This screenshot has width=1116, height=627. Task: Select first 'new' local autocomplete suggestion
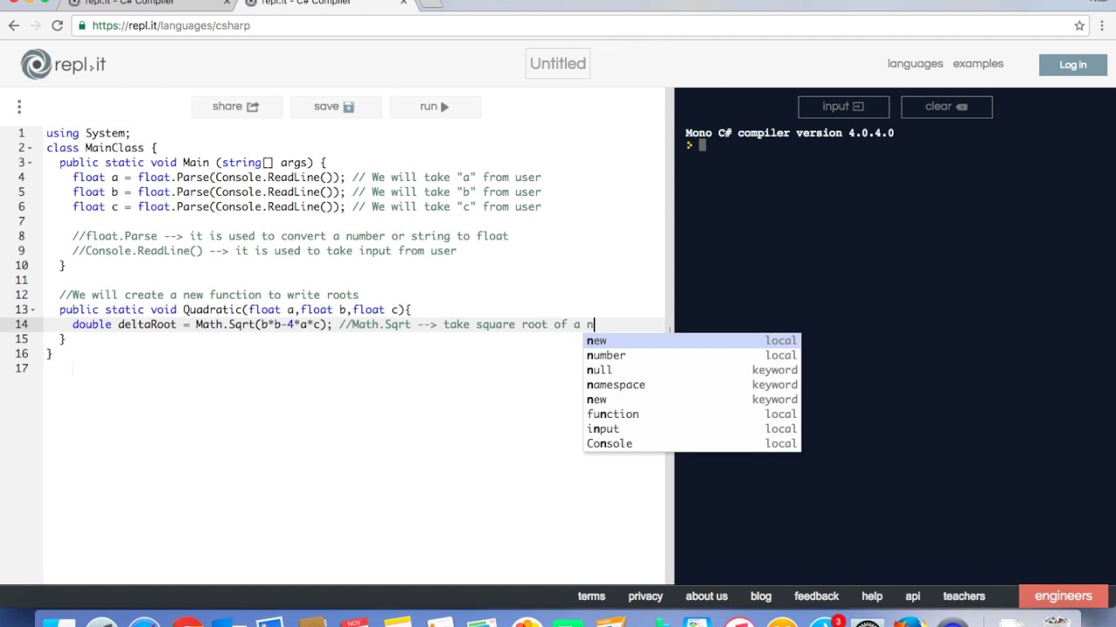[691, 340]
